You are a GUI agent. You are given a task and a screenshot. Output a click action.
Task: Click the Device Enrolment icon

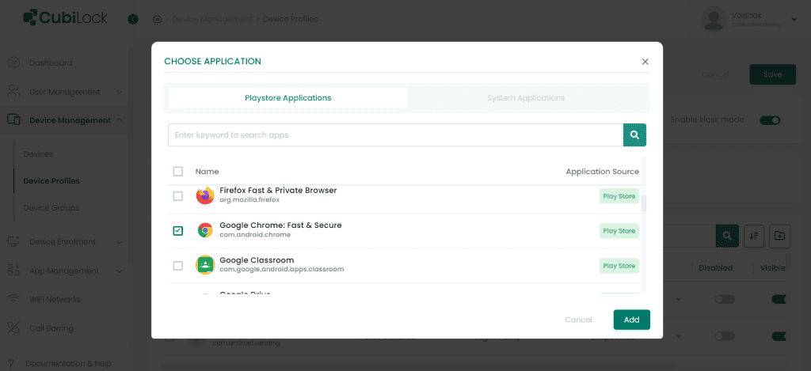(14, 241)
